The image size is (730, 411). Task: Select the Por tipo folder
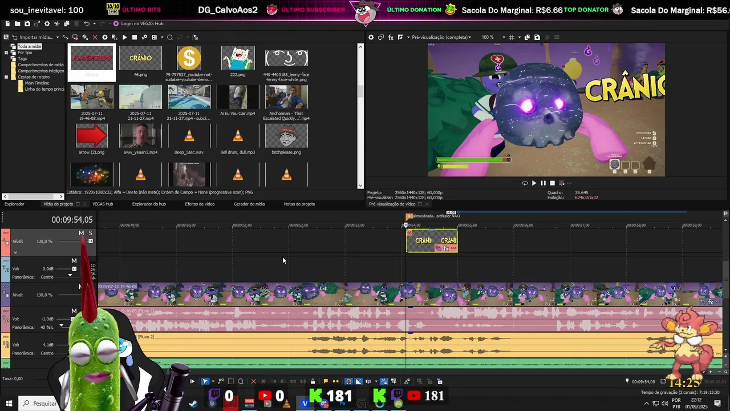(x=25, y=53)
